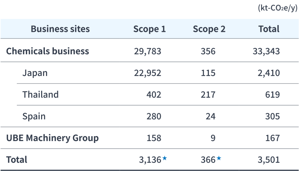Viewport: 299px width, 171px height.
Task: Select Thailand Scope 1 value 402
Action: tap(154, 95)
